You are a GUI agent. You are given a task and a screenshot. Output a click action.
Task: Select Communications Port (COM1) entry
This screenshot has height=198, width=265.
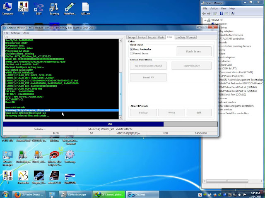coord(236,72)
